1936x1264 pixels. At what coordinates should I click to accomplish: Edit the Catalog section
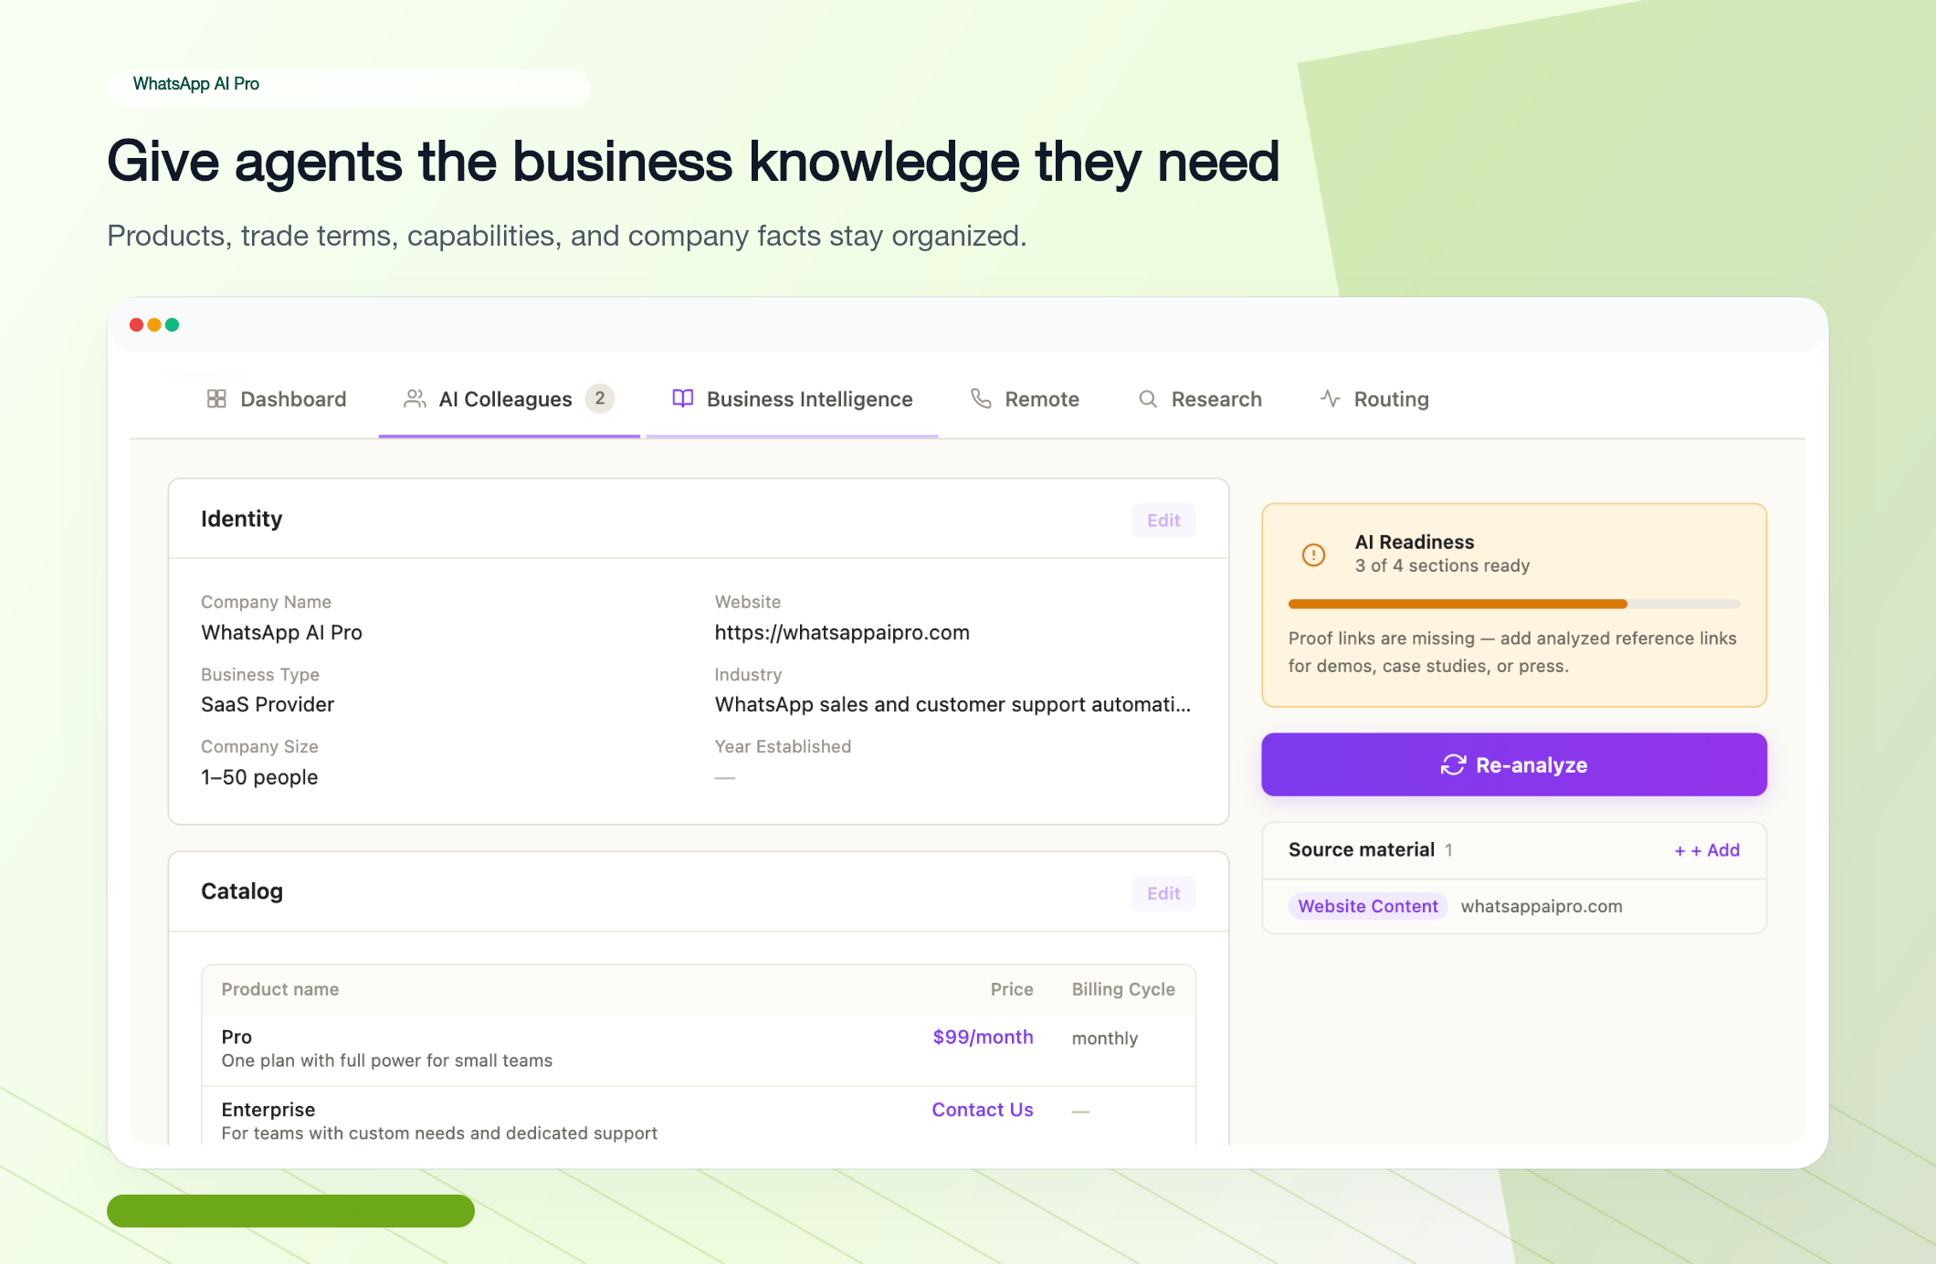coord(1163,893)
